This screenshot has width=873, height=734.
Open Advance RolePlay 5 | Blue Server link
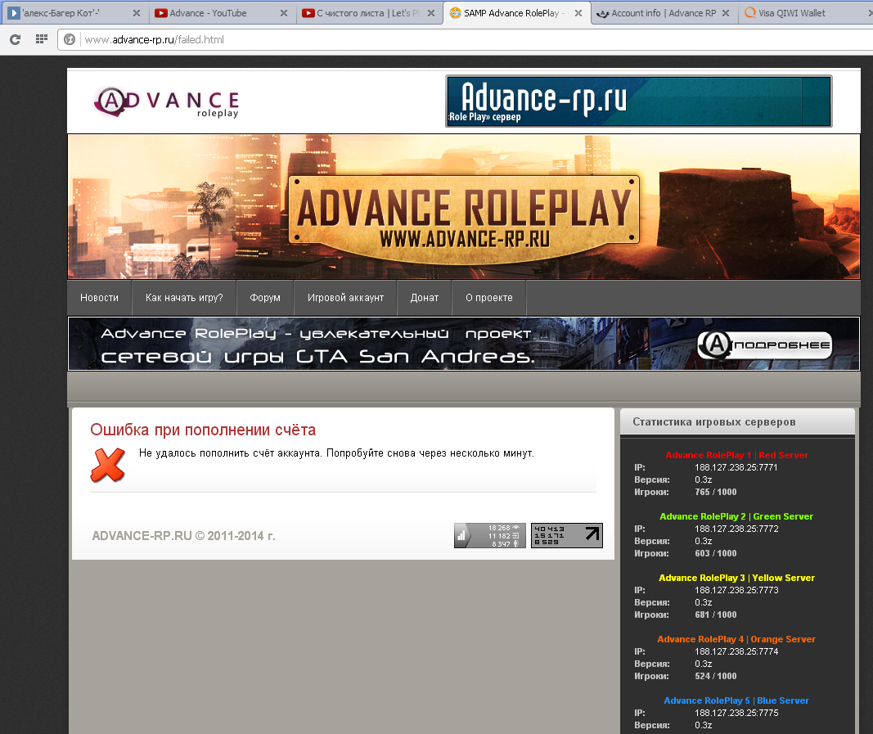tap(736, 700)
